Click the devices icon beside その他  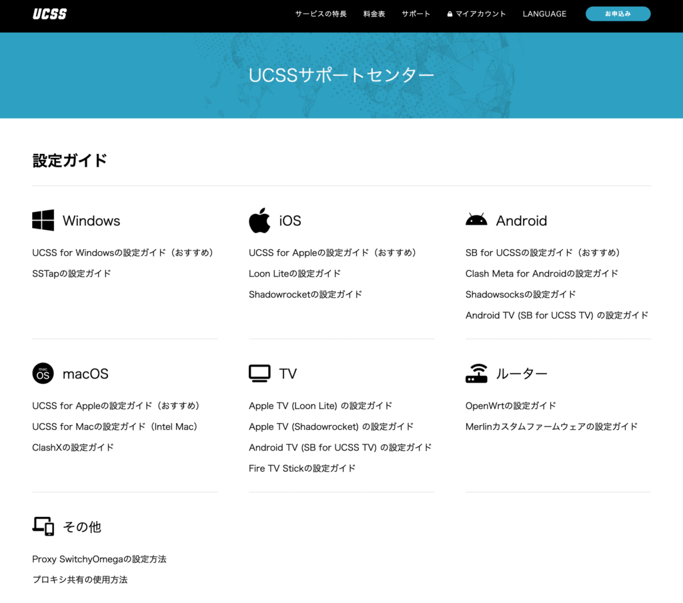pos(43,526)
